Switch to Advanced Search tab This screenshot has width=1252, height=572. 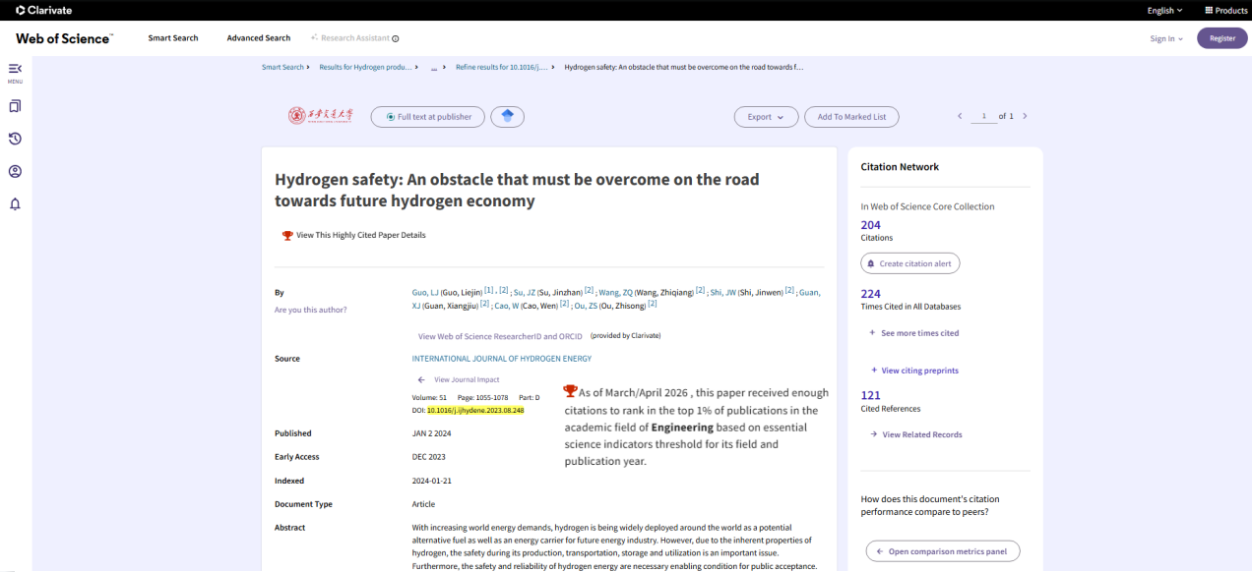coord(259,38)
